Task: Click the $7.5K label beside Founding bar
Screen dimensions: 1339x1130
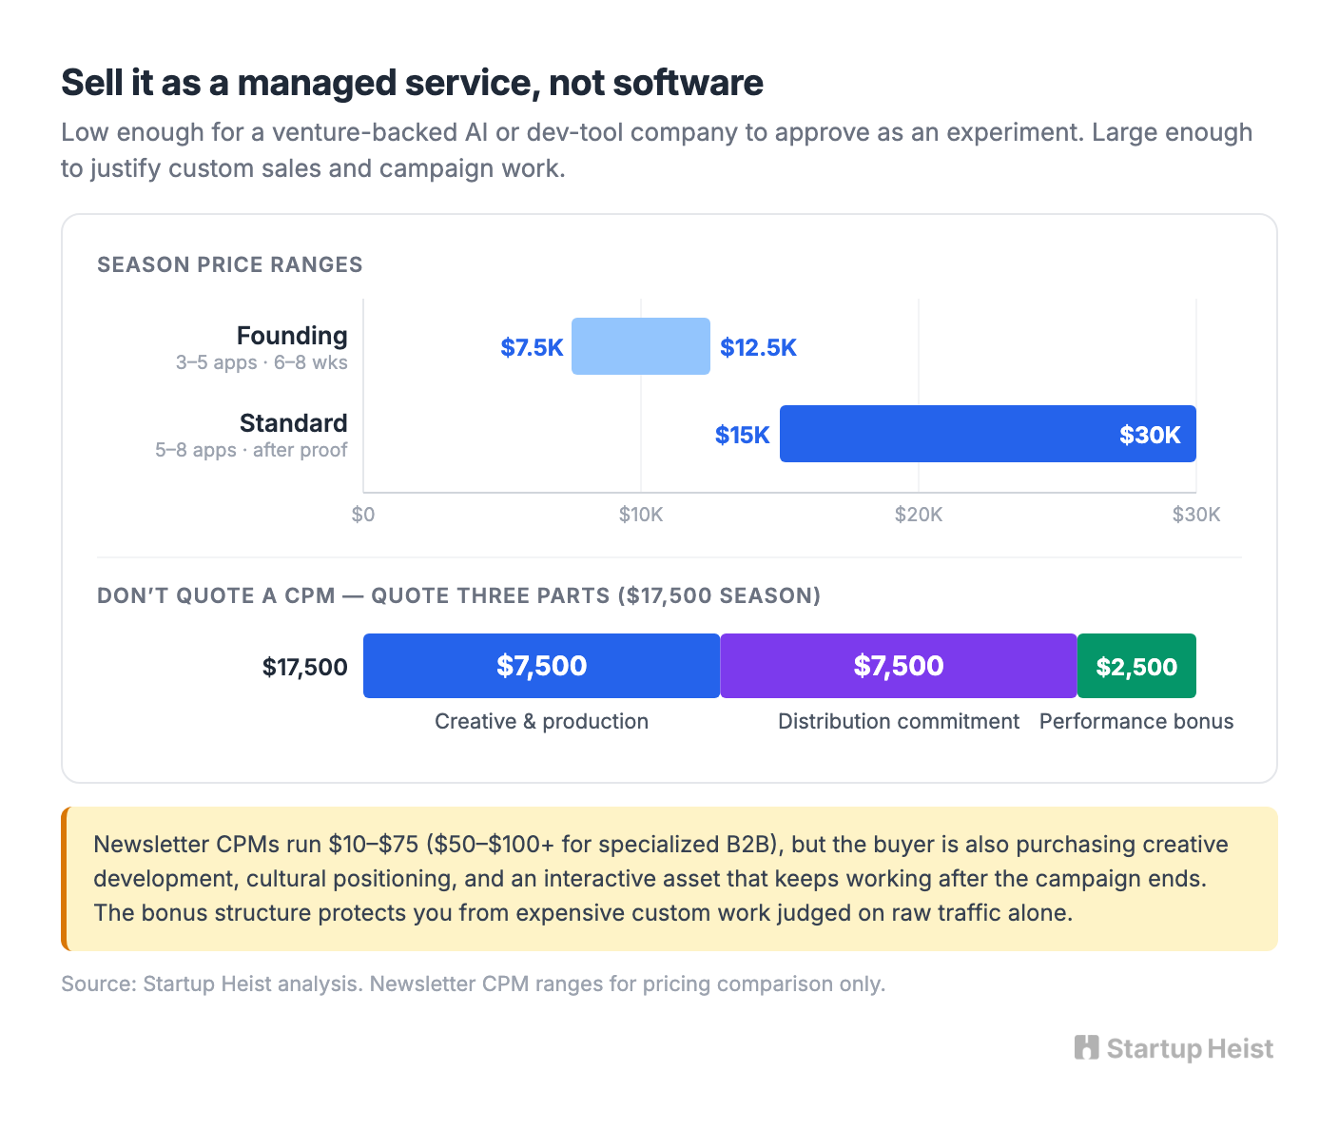Action: pyautogui.click(x=533, y=347)
